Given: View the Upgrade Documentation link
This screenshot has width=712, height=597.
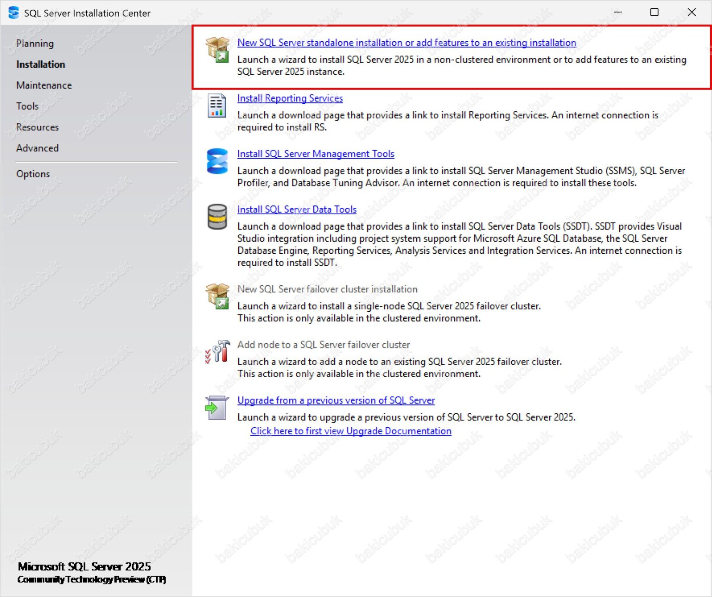Looking at the screenshot, I should pos(350,430).
